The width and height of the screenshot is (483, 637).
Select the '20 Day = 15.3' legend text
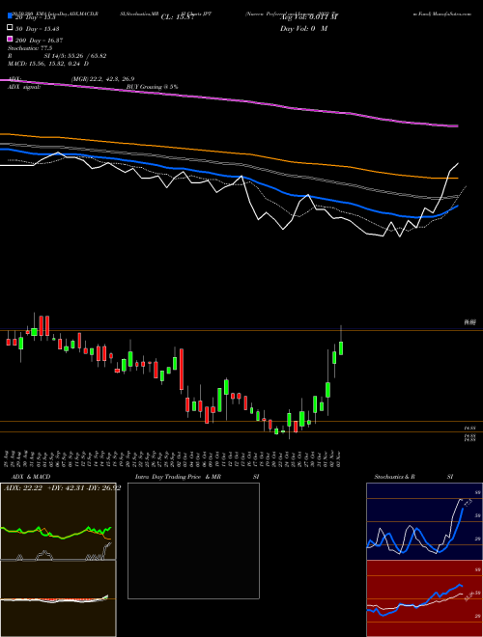click(x=35, y=17)
